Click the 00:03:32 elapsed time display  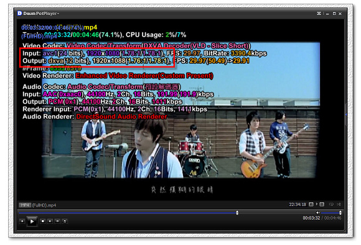311,218
